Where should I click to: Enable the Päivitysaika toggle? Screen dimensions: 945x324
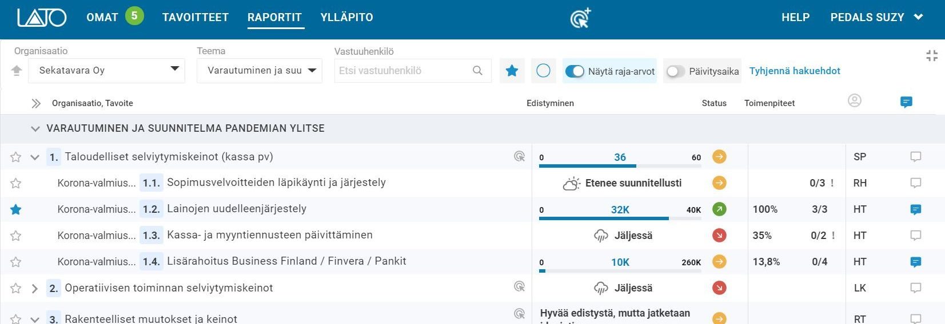[676, 71]
